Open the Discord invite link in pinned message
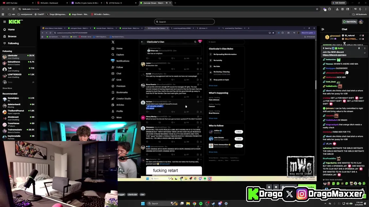Viewport: 369px width, 207px height. (x=334, y=55)
